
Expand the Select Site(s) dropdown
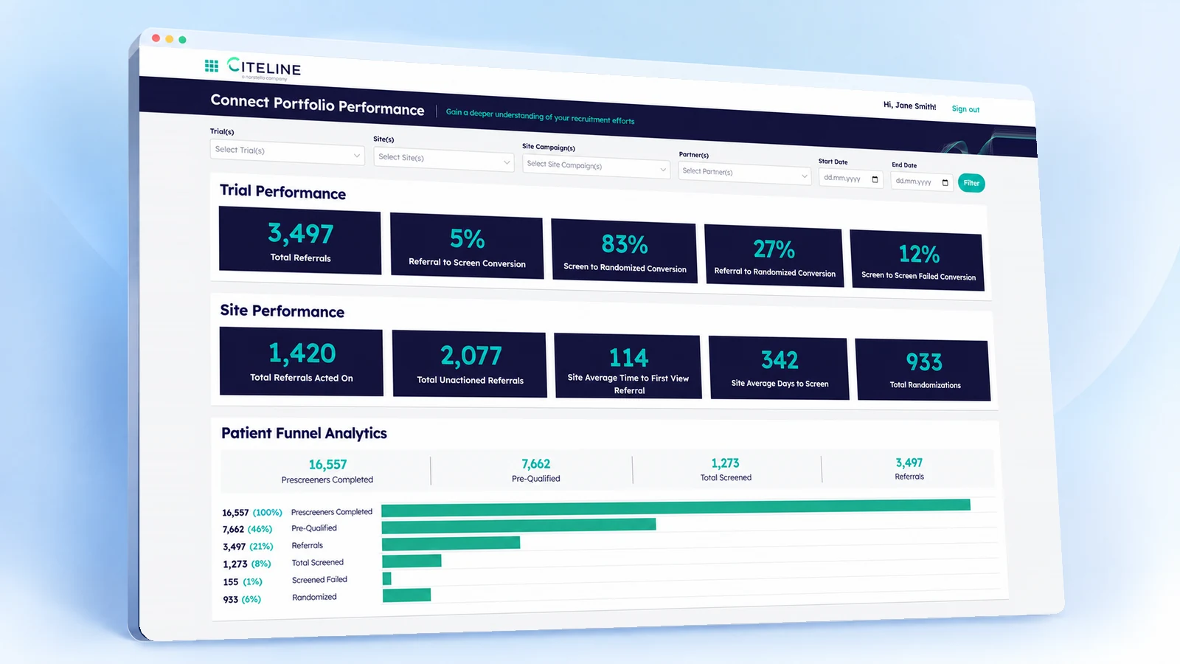coord(444,159)
